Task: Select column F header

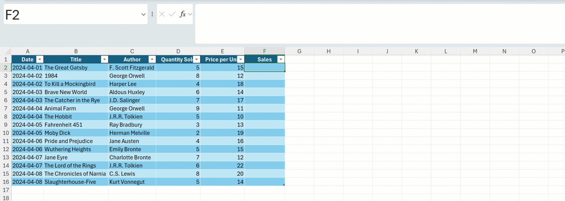Action: coord(265,51)
